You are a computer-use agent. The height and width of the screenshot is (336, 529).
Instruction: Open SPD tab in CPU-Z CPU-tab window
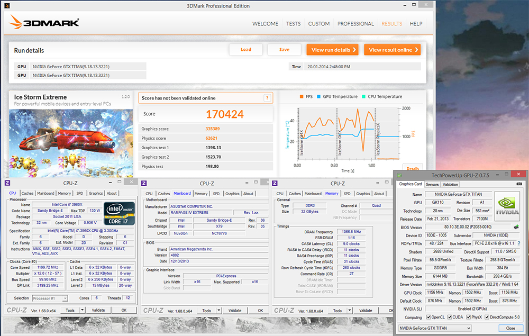coord(80,193)
